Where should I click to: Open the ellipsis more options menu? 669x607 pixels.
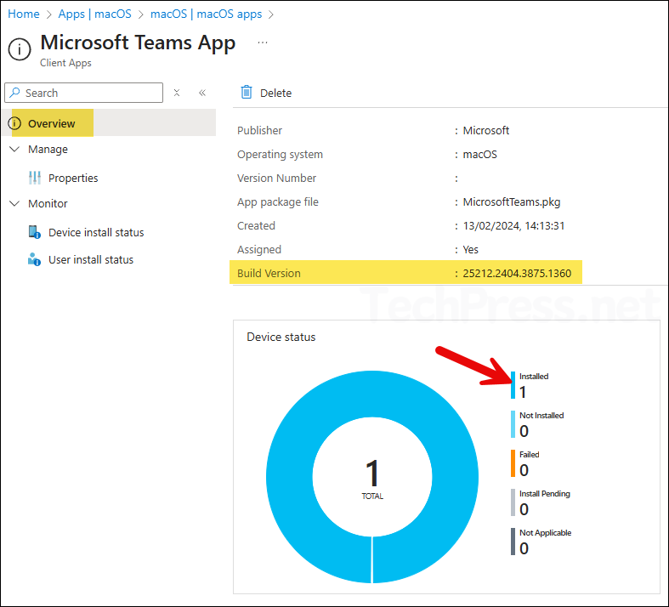[x=263, y=43]
